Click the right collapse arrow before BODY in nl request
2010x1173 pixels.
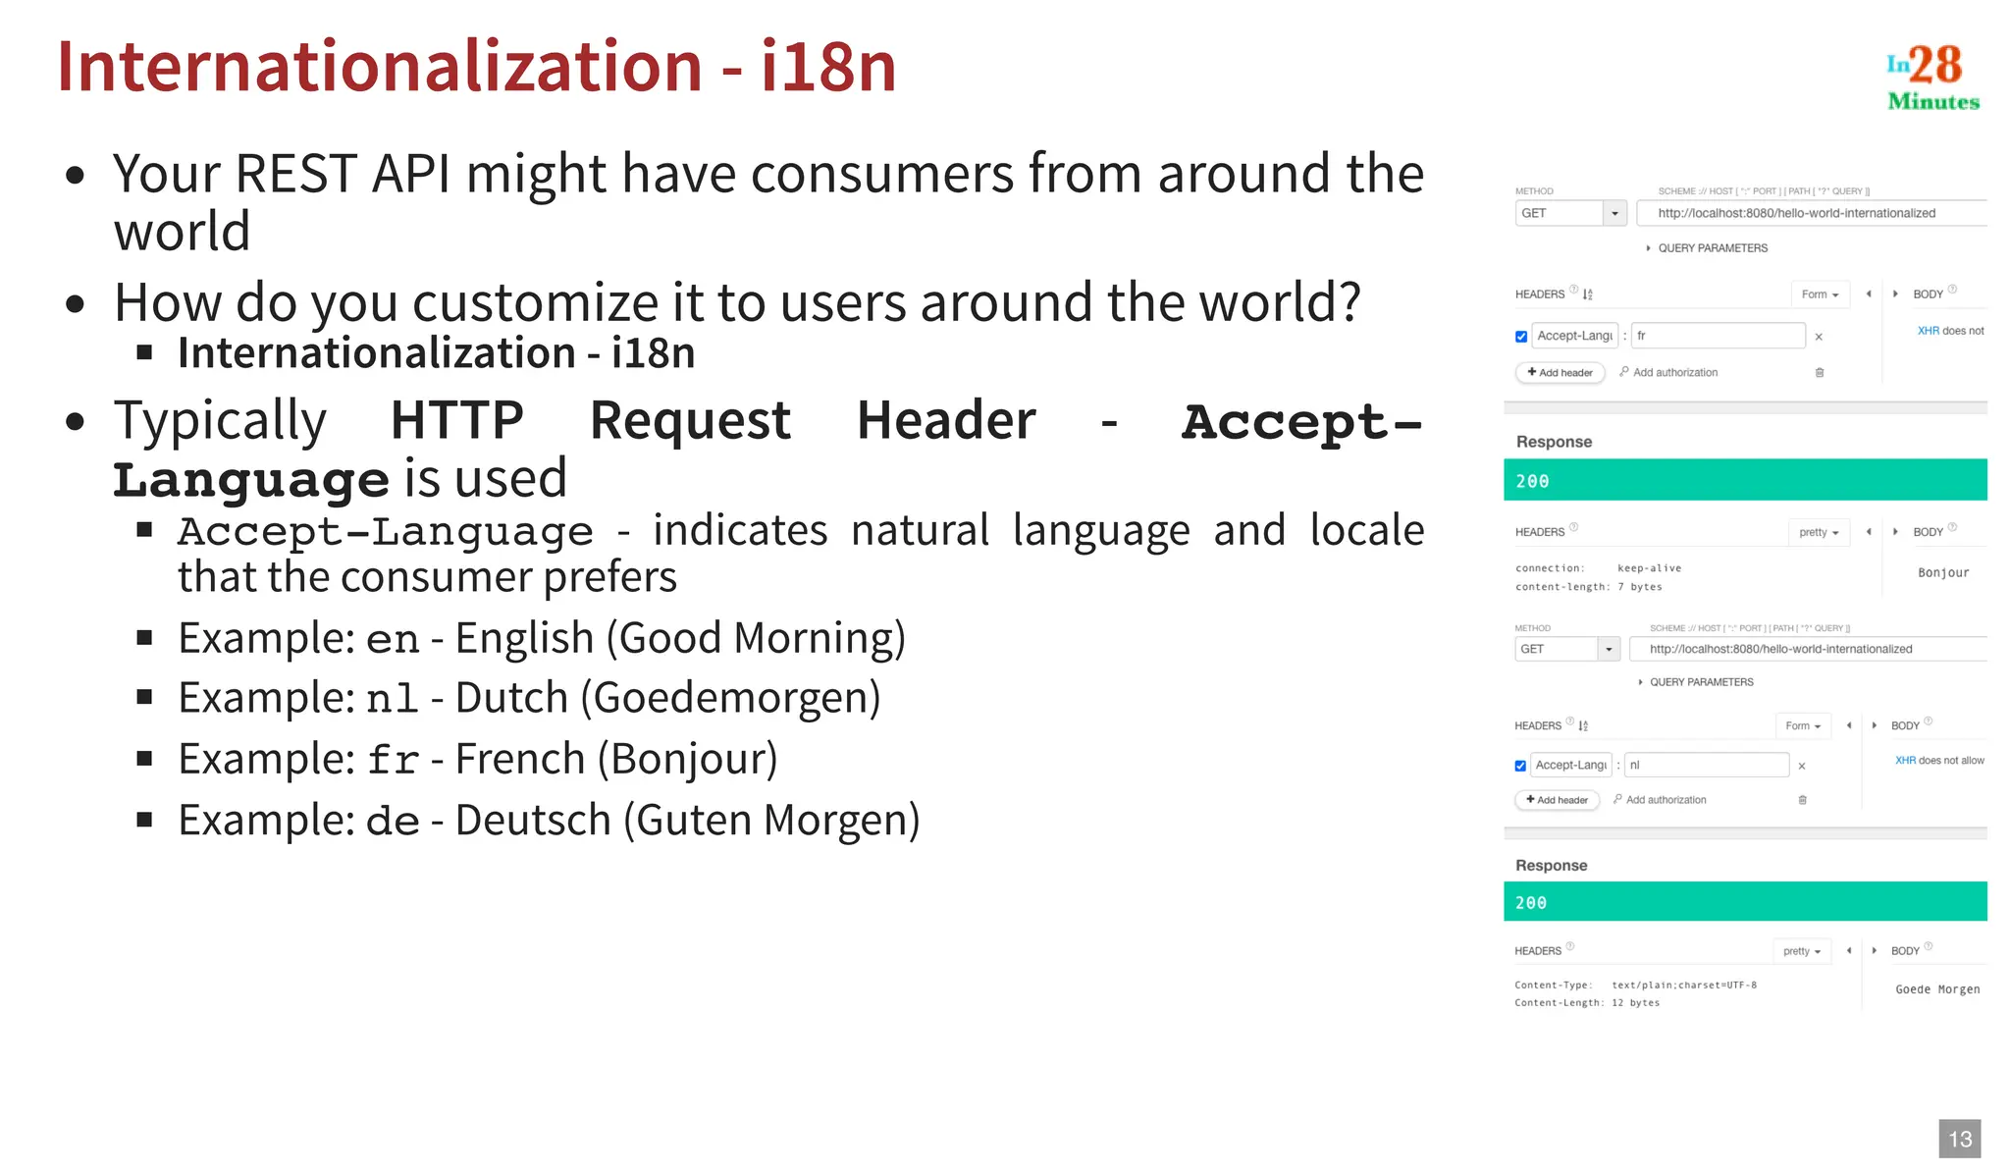click(x=1875, y=725)
